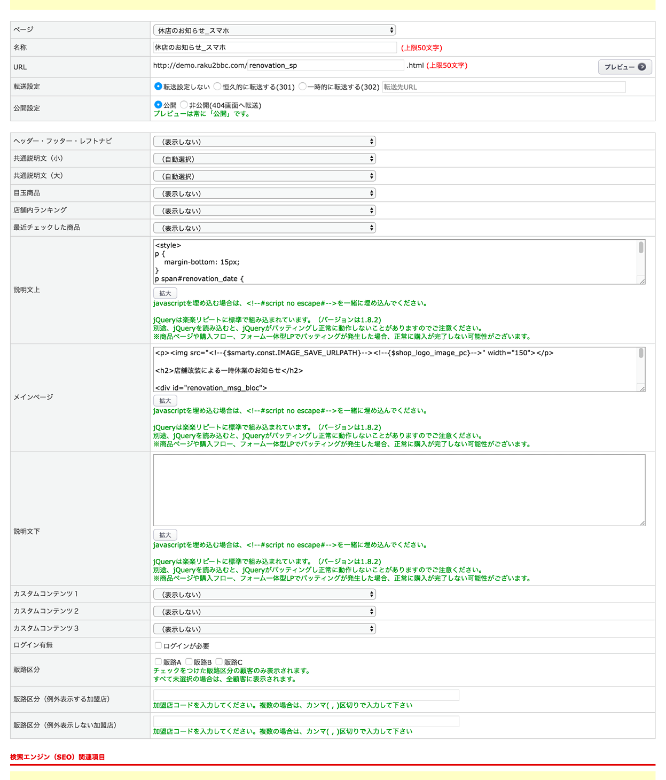Expand ヘッダー・フッター・レフトナビ dropdown
The width and height of the screenshot is (666, 780).
coord(264,142)
